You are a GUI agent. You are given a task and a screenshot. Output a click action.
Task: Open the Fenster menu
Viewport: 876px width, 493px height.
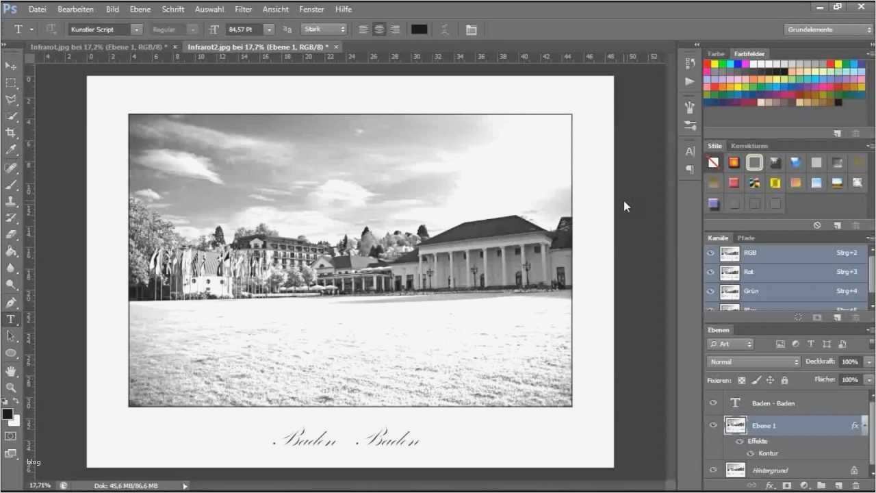(311, 10)
